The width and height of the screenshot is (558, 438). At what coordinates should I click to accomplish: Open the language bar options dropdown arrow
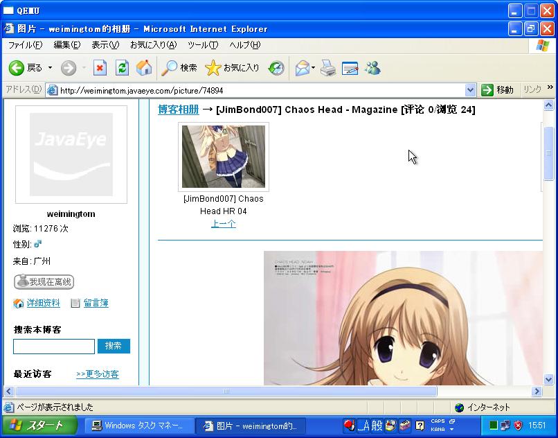point(451,430)
